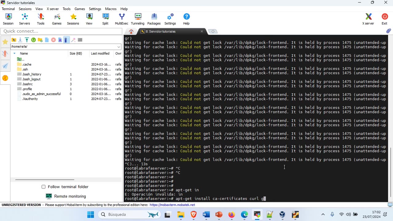393x221 pixels.
Task: Open the Windows Start menu
Action: coord(91,215)
